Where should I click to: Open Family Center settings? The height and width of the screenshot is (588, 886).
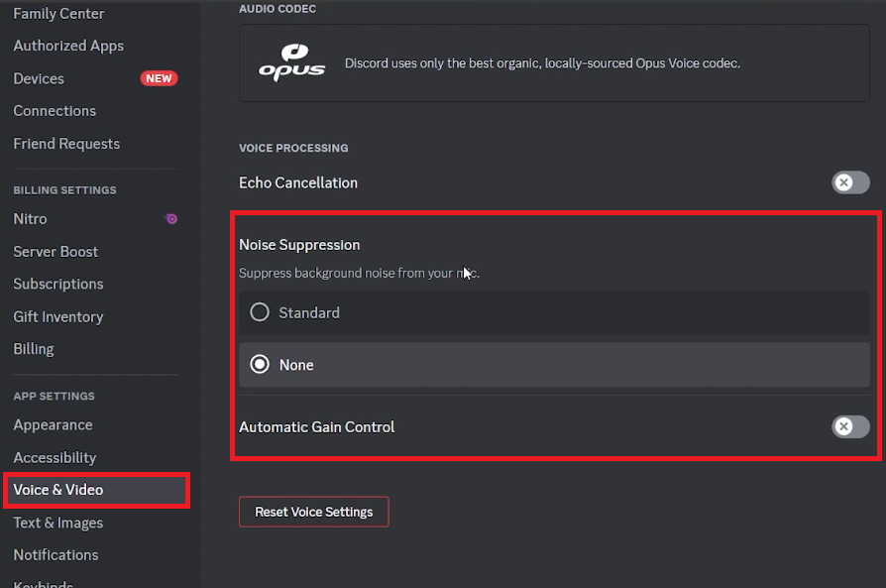[x=58, y=14]
